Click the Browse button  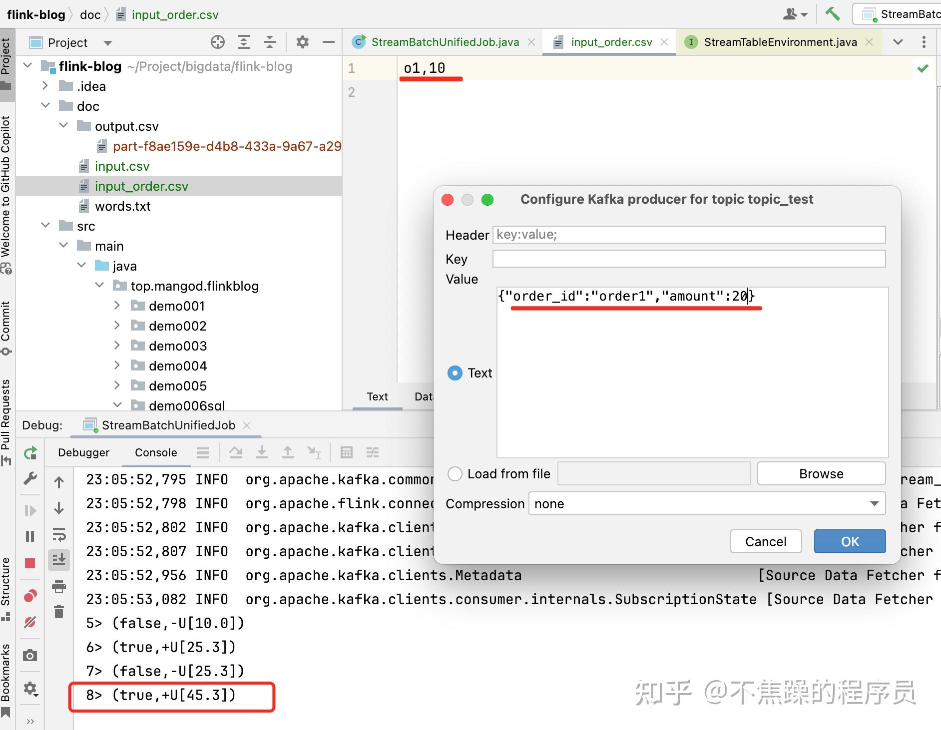(x=821, y=473)
